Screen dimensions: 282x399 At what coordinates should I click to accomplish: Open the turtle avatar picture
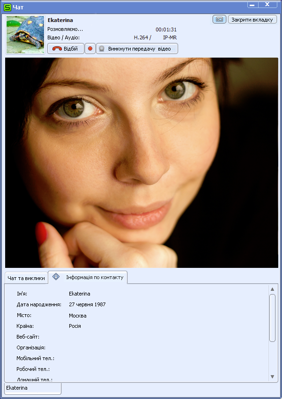pyautogui.click(x=25, y=35)
